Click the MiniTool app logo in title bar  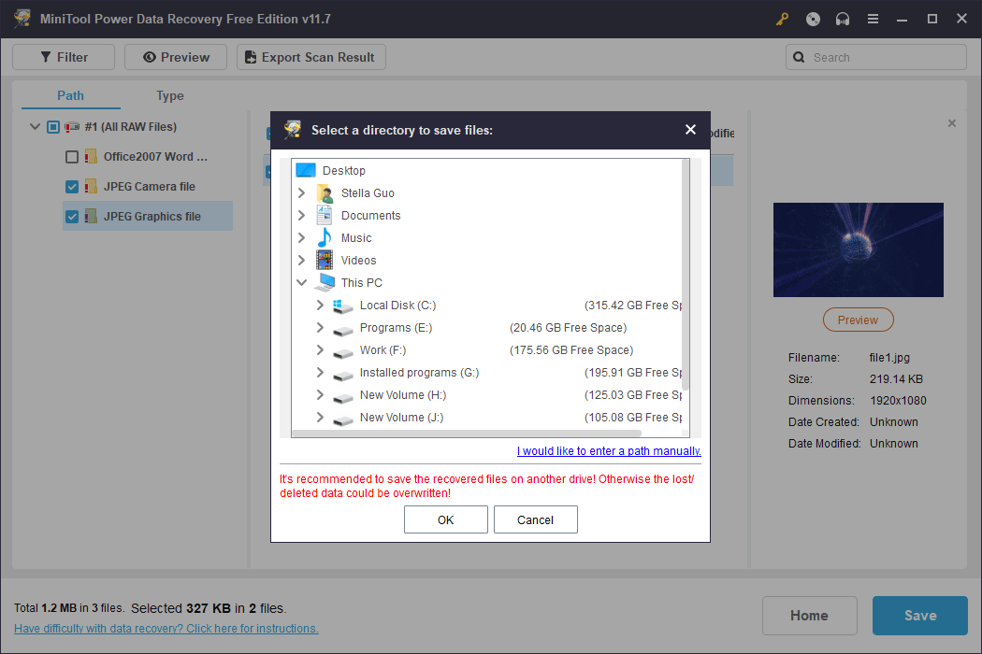22,18
